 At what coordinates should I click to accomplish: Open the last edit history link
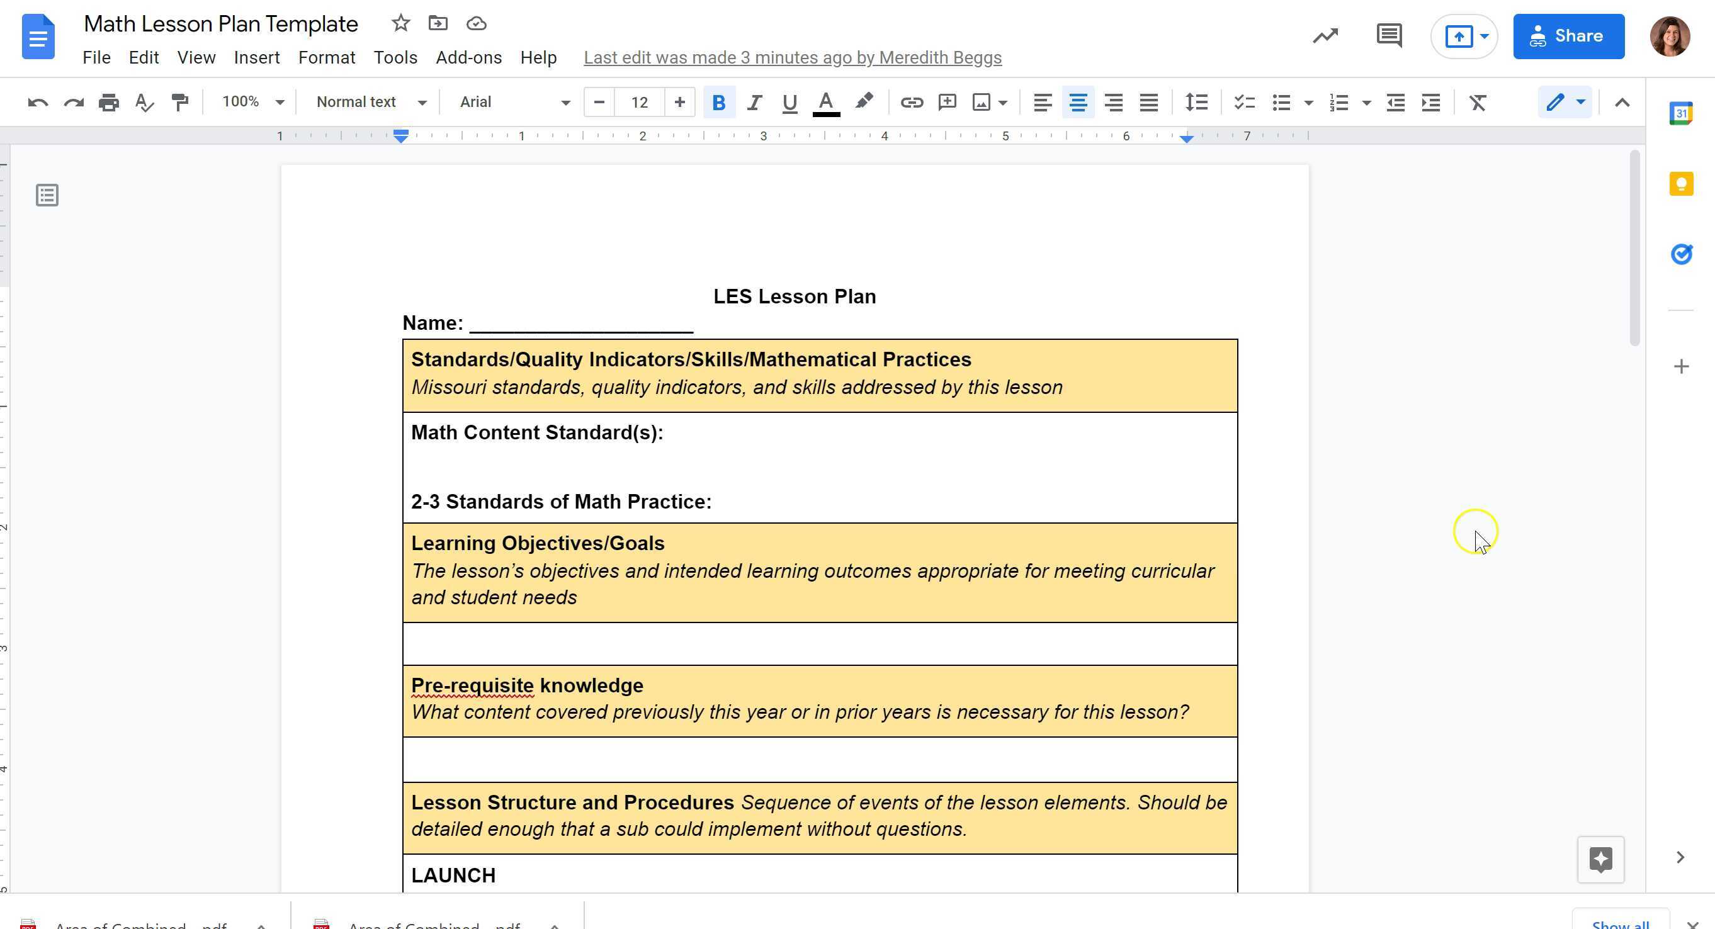[792, 58]
